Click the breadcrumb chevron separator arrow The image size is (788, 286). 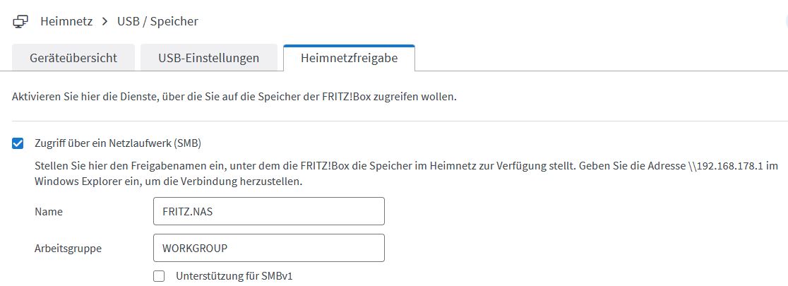click(105, 21)
